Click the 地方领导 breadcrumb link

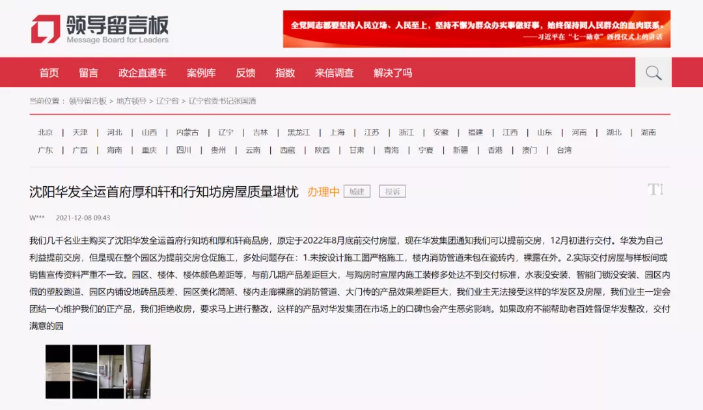pyautogui.click(x=131, y=102)
